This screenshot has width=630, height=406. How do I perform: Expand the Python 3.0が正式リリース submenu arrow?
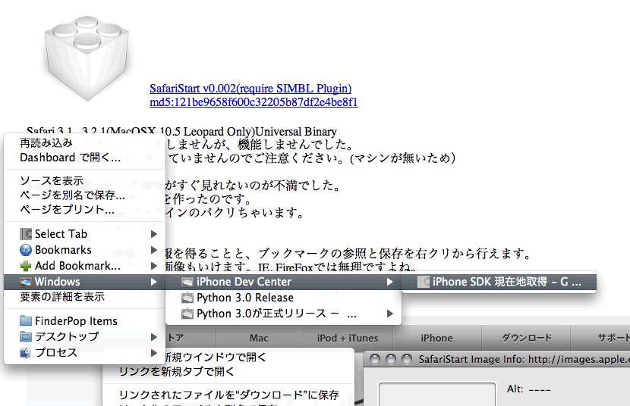390,314
